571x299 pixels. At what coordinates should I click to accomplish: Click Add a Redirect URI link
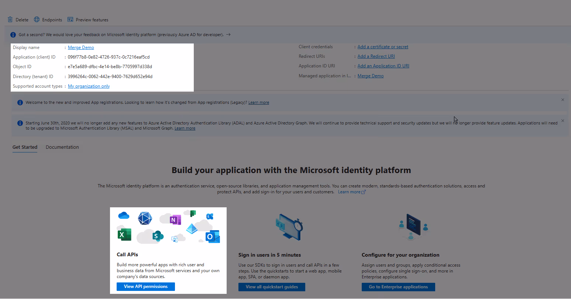[x=376, y=56]
